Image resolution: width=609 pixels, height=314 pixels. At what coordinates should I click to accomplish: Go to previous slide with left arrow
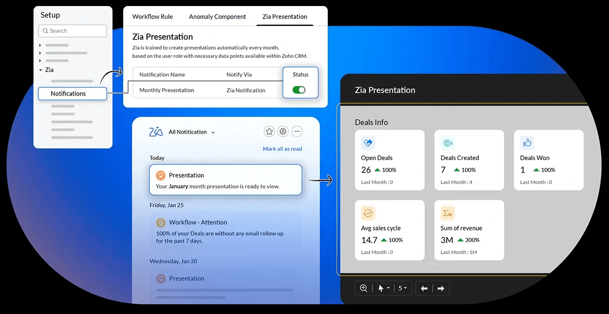tap(424, 288)
